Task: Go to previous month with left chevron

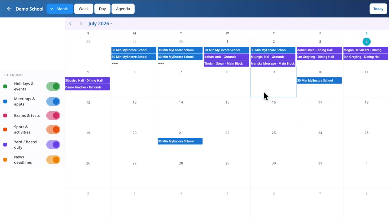Action: click(70, 24)
